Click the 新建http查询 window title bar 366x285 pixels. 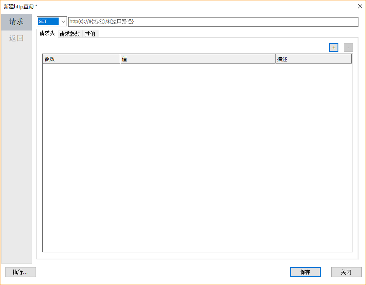[168, 6]
